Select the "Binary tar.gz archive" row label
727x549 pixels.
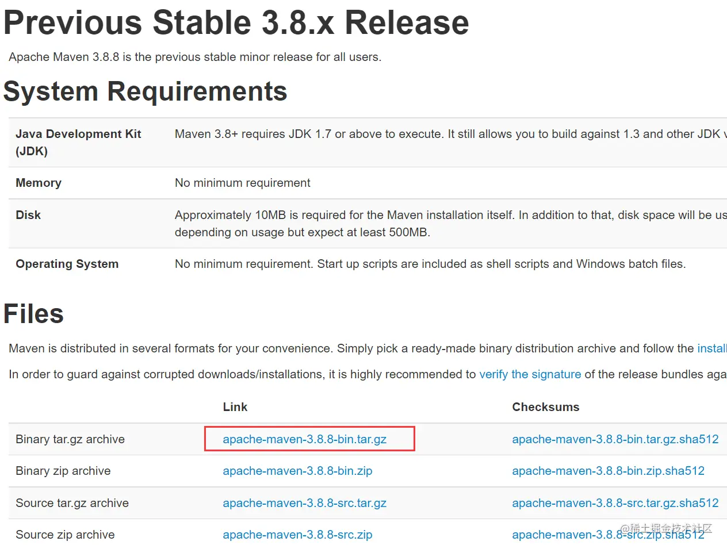coord(70,439)
